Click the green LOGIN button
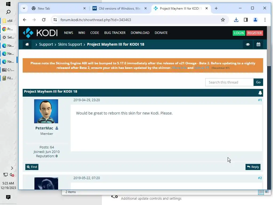The width and height of the screenshot is (273, 205). [239, 33]
